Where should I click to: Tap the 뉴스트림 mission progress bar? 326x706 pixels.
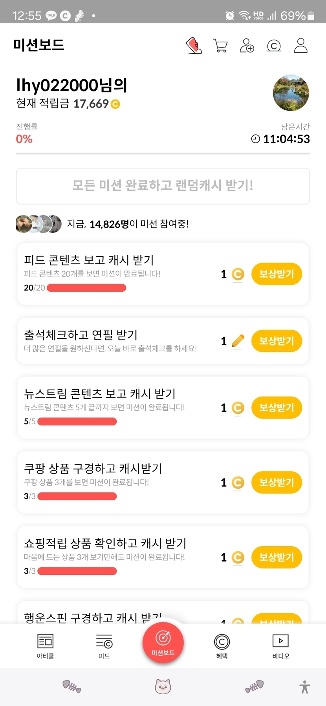tap(77, 421)
